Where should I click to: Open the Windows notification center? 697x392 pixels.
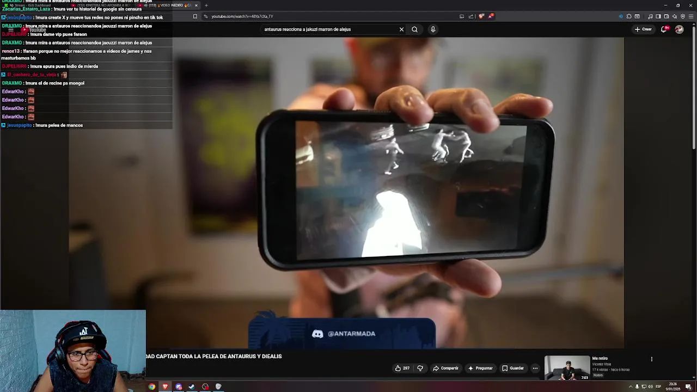[x=688, y=387]
